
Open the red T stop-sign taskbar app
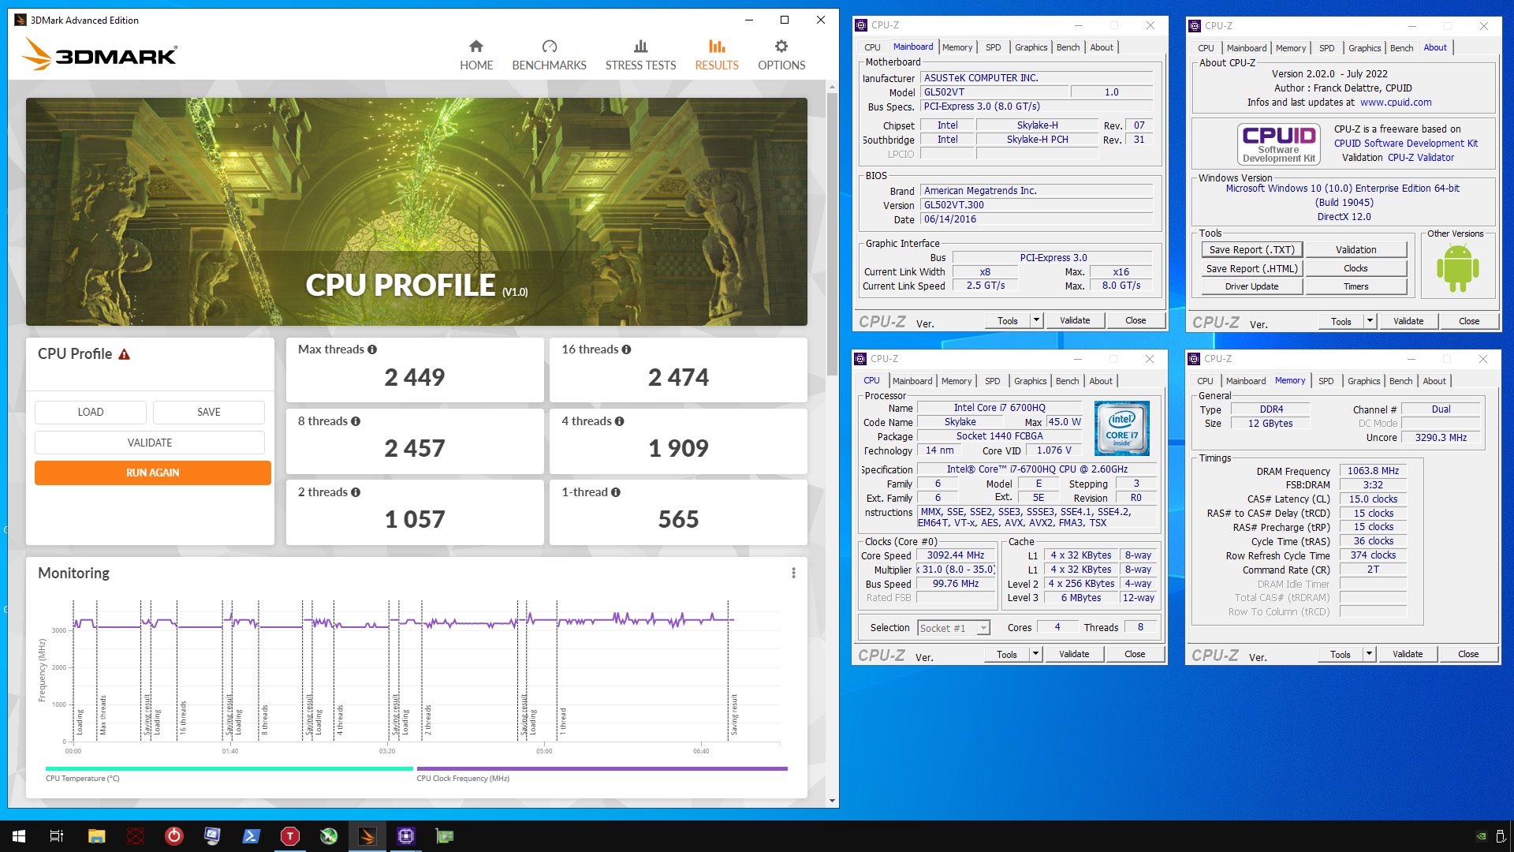tap(290, 836)
